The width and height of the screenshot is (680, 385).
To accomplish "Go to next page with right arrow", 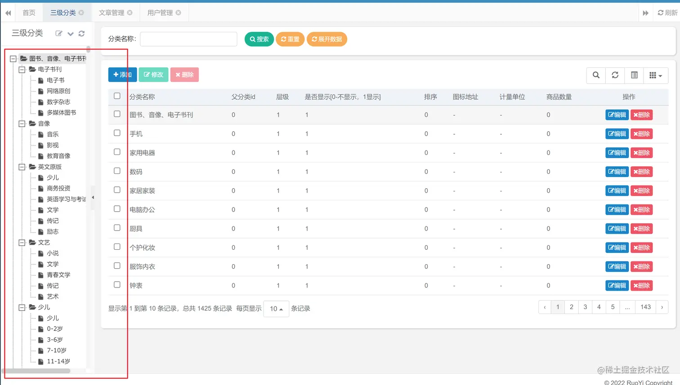I will (662, 307).
